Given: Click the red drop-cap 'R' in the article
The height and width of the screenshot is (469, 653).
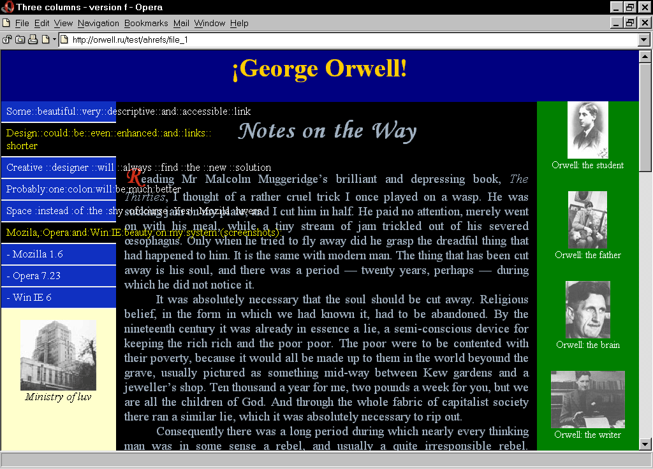Looking at the screenshot, I should (134, 177).
